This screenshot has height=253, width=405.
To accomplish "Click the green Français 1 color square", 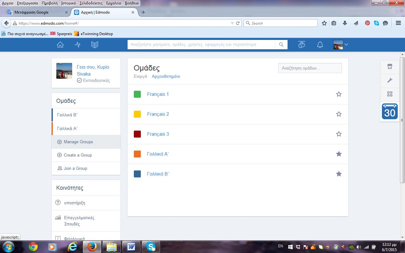I will pos(137,94).
